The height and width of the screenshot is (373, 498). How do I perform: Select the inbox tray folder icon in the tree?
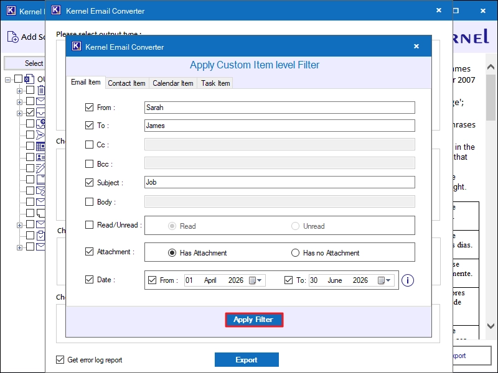pos(40,113)
